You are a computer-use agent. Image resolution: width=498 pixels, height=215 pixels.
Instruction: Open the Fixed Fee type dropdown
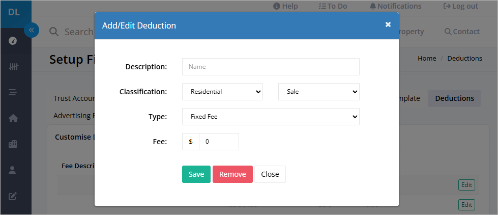271,117
